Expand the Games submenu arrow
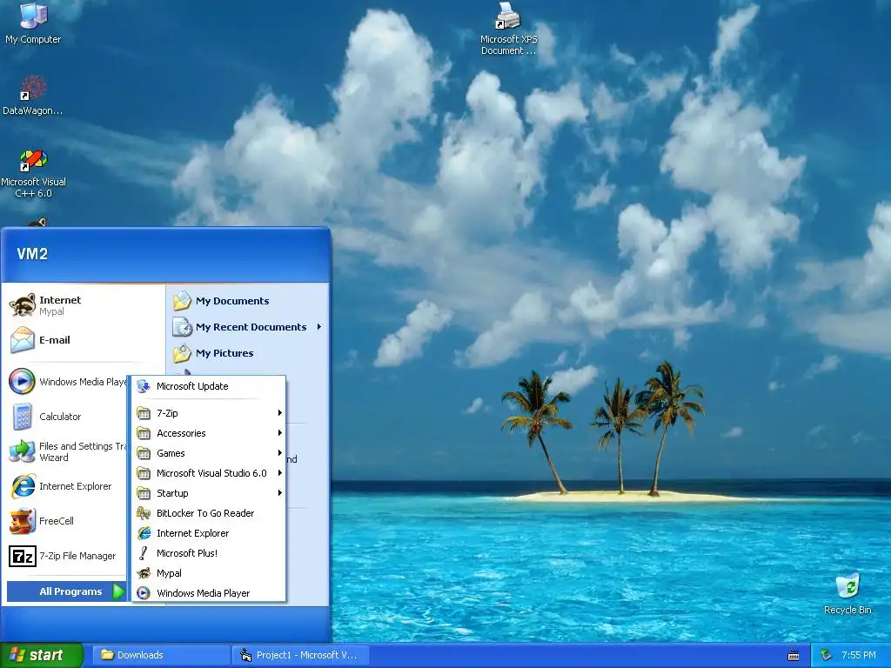Screen dimensions: 891x668 tap(279, 452)
